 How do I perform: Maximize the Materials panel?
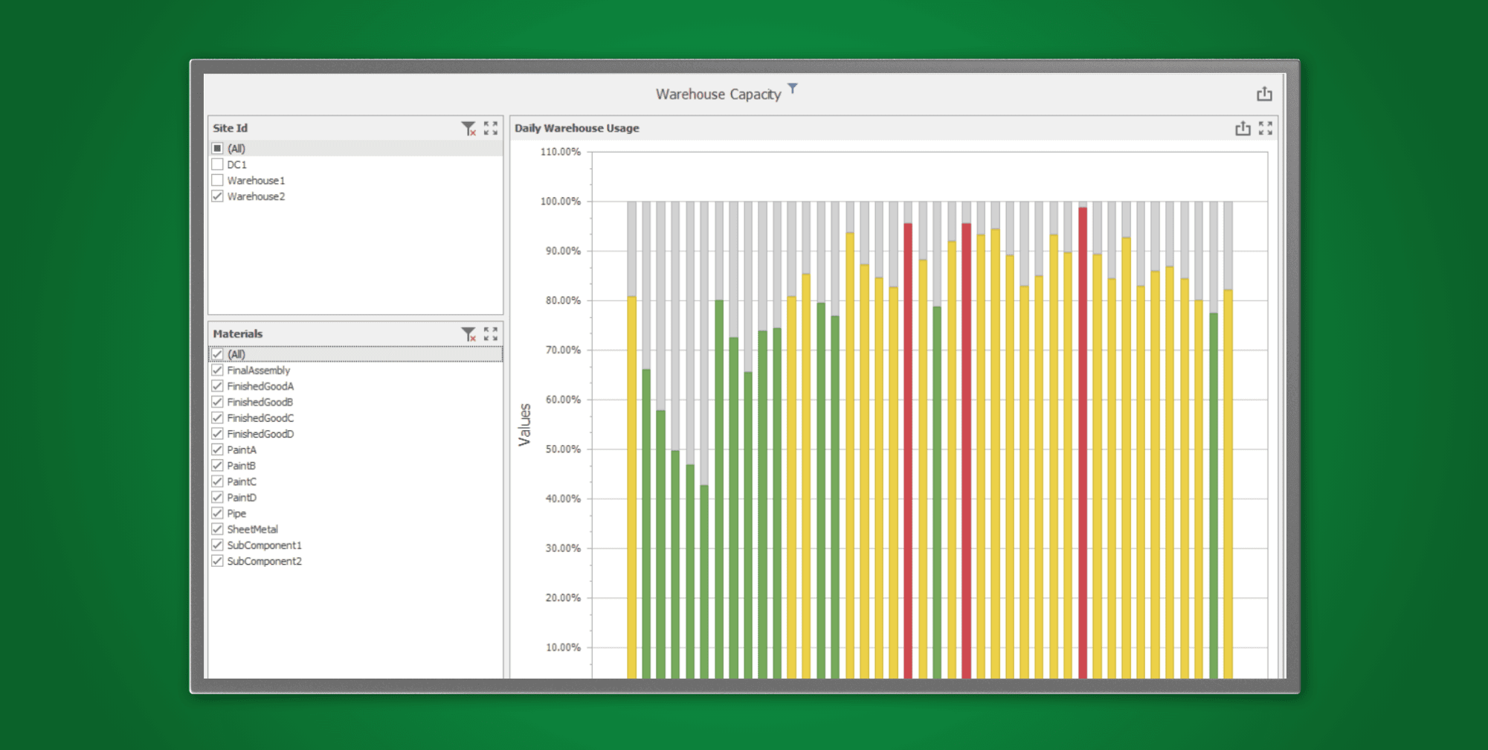pyautogui.click(x=491, y=334)
